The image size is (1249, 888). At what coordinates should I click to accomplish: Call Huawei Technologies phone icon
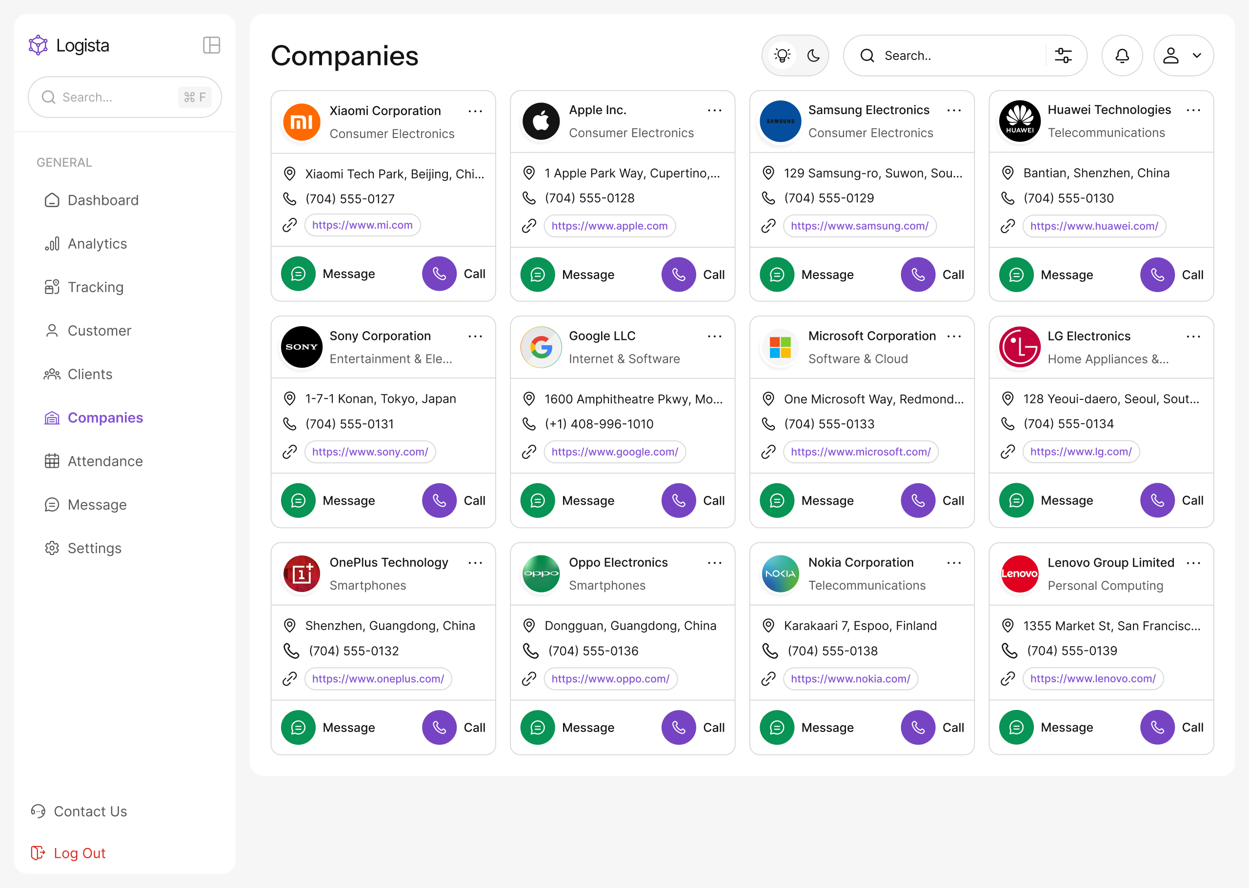tap(1157, 275)
